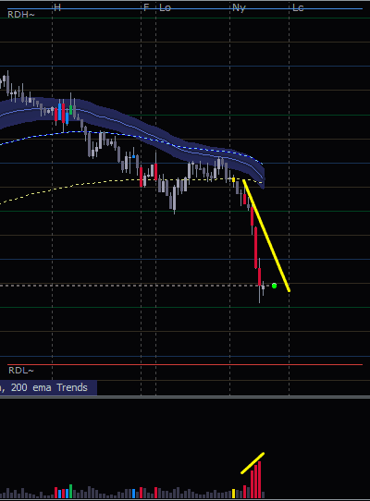
Task: Select the red RDL horizontal line
Action: tap(185, 364)
